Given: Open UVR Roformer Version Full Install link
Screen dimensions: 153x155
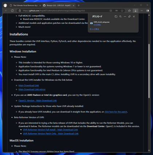Looking at the screenshot, I should tap(50, 130).
